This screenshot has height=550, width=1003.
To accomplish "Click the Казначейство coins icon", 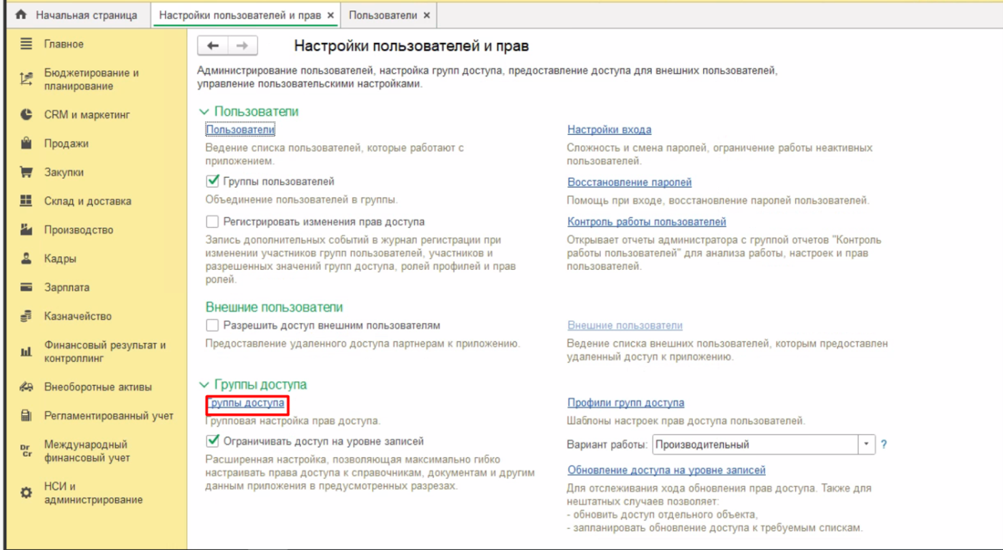I will pos(27,316).
